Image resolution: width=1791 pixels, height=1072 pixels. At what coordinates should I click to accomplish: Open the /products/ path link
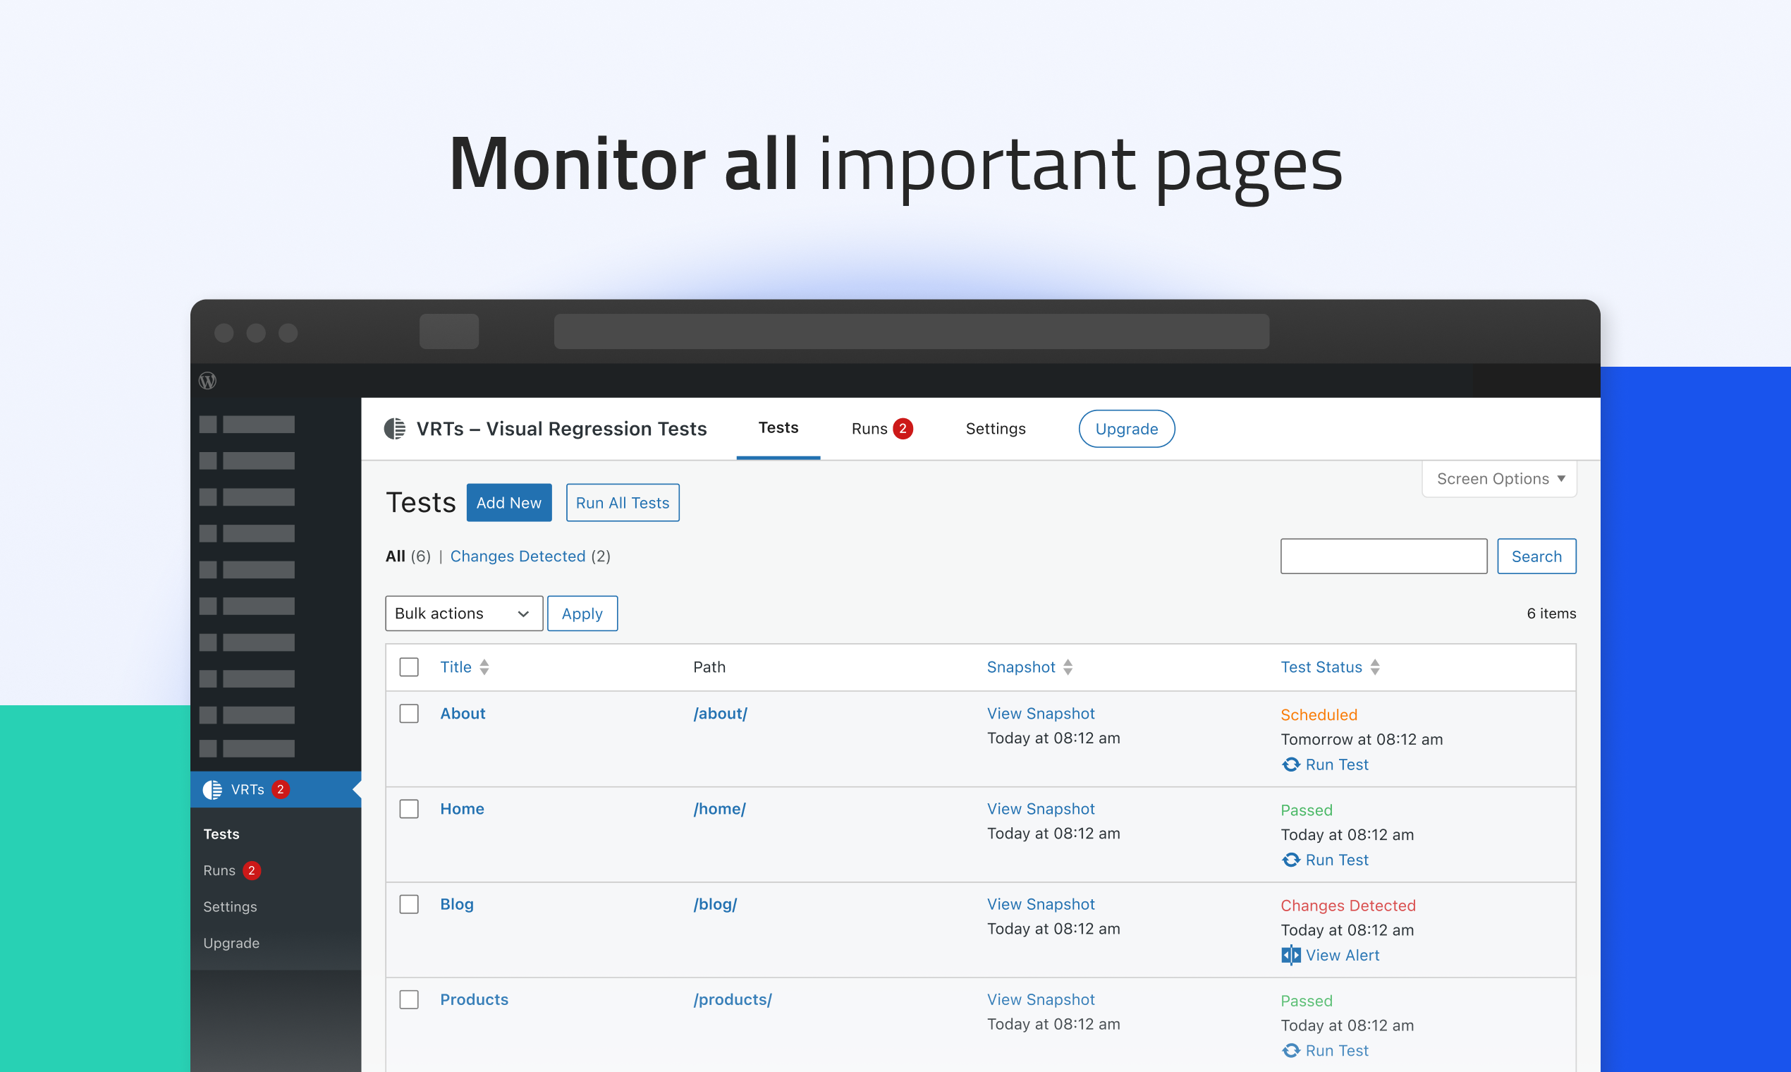pyautogui.click(x=733, y=1000)
